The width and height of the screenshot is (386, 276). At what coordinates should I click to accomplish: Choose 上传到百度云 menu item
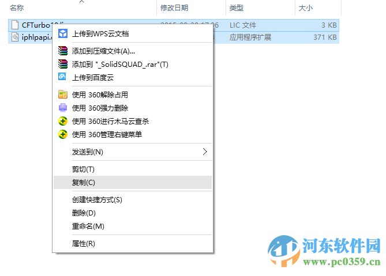[x=133, y=77]
